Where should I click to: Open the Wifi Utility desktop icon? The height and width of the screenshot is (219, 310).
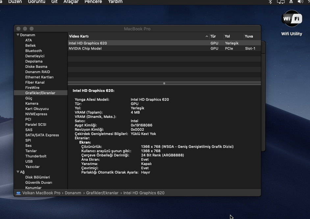[291, 19]
